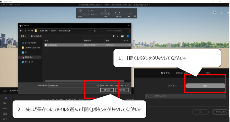Open the ファイル menu in Twinmotion

[x=4, y=5]
